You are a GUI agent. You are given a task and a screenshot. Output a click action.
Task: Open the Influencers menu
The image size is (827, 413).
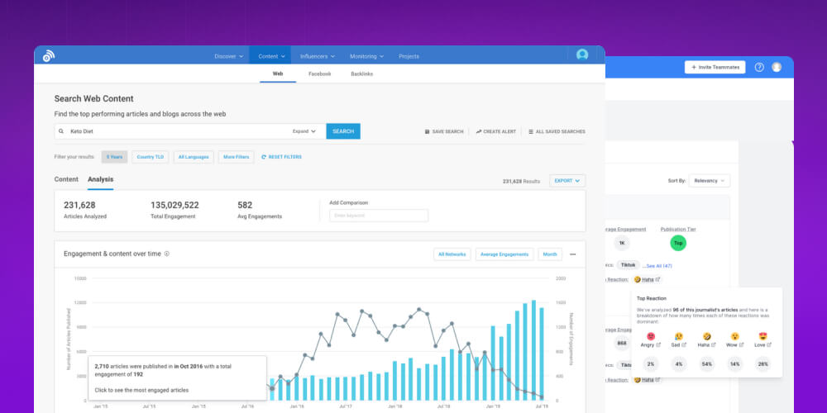click(x=318, y=56)
